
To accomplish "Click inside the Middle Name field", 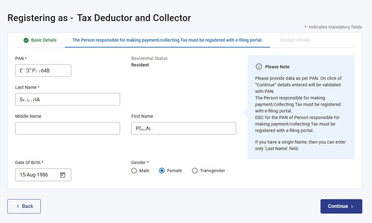I will click(67, 128).
